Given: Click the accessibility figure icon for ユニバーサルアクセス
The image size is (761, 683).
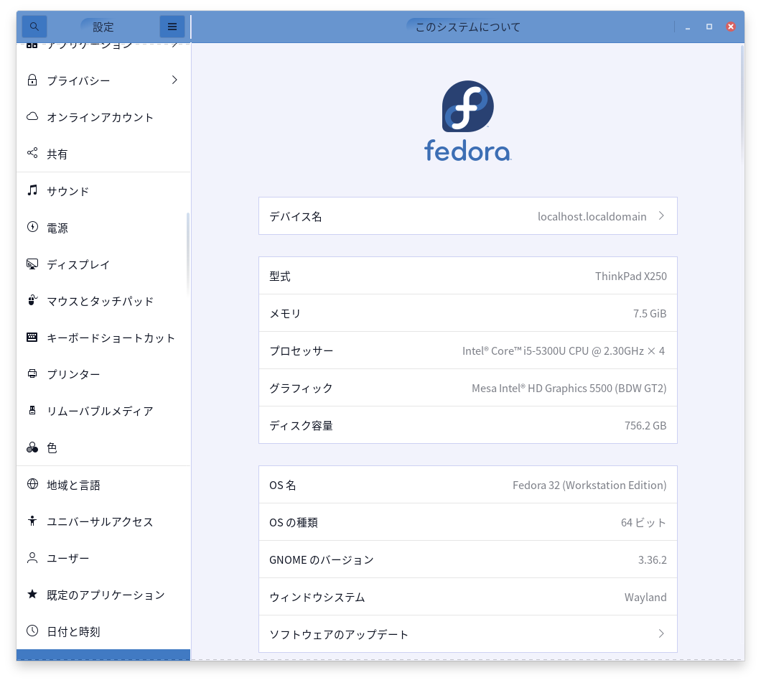Looking at the screenshot, I should (x=32, y=521).
